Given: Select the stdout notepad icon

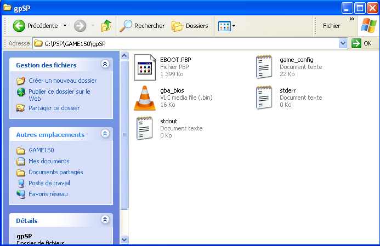Looking at the screenshot, I should coord(145,128).
